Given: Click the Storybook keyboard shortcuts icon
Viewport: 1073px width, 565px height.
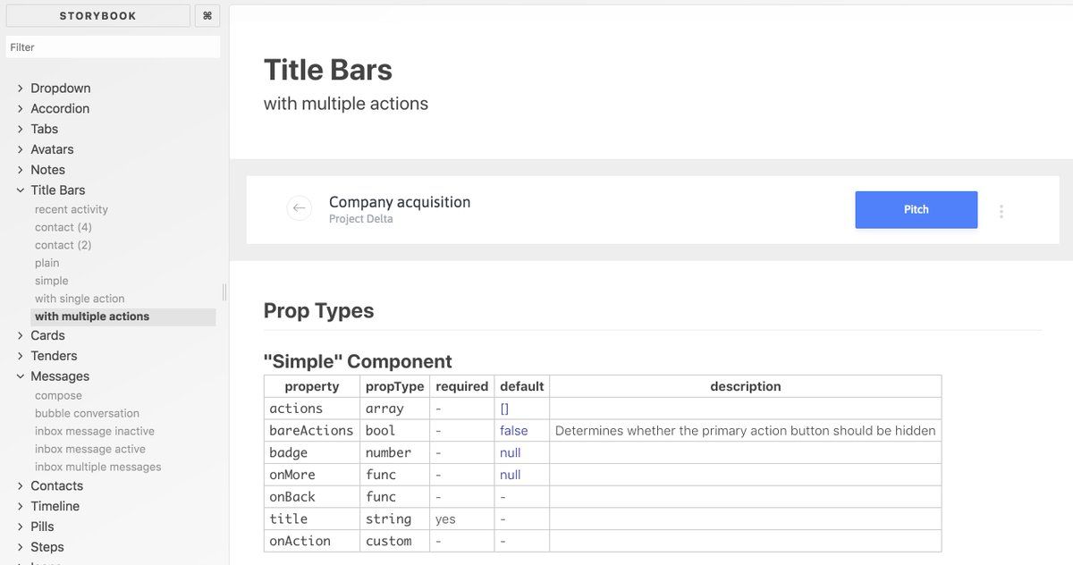Looking at the screenshot, I should point(207,16).
